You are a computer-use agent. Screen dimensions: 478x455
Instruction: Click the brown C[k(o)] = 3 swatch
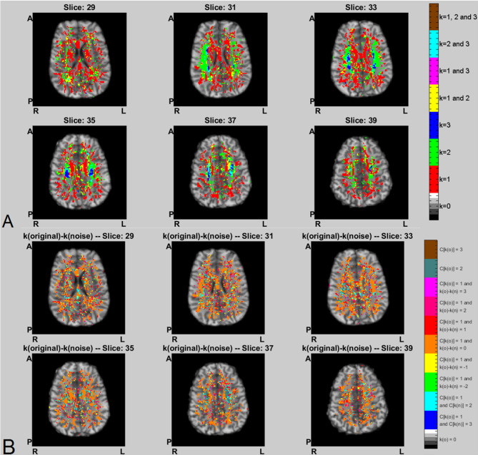tap(431, 250)
